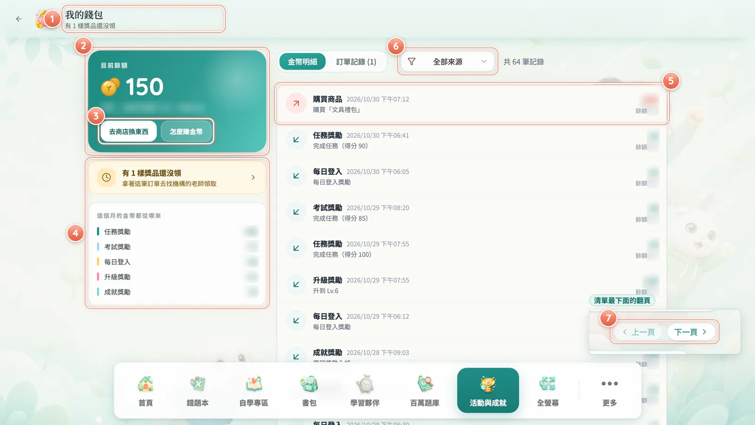755x425 pixels.
Task: Click the outgoing arrow icon of 購買商品
Action: click(x=296, y=103)
